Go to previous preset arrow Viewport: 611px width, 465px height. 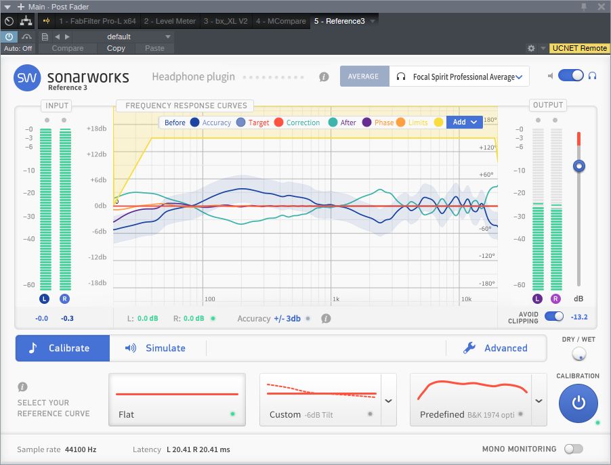(x=58, y=37)
